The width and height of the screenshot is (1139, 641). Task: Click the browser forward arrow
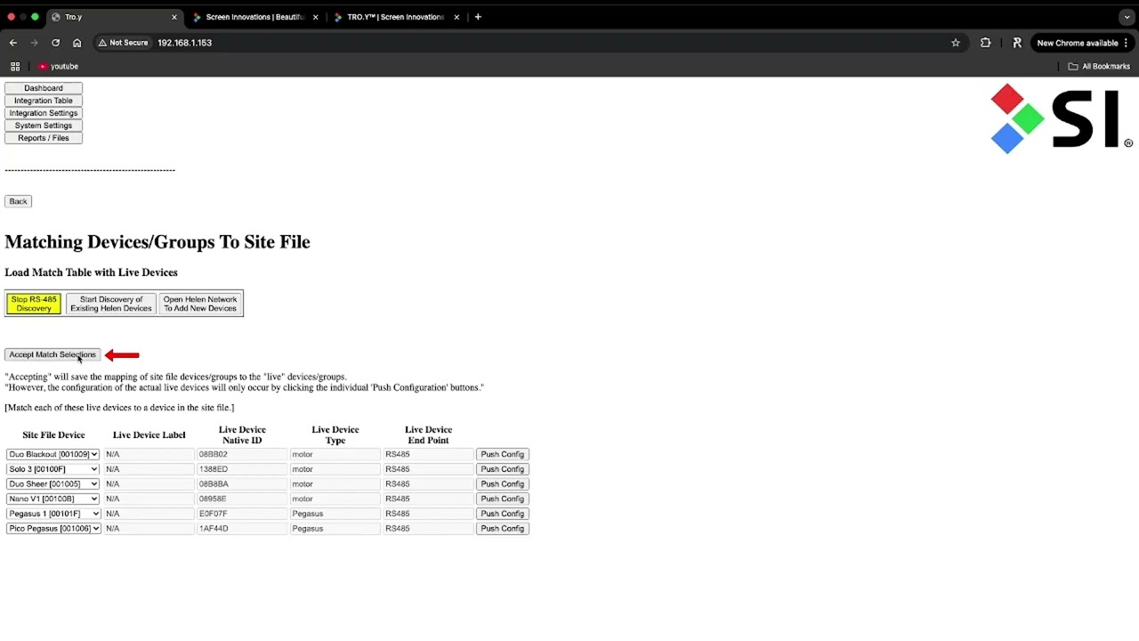(x=34, y=43)
